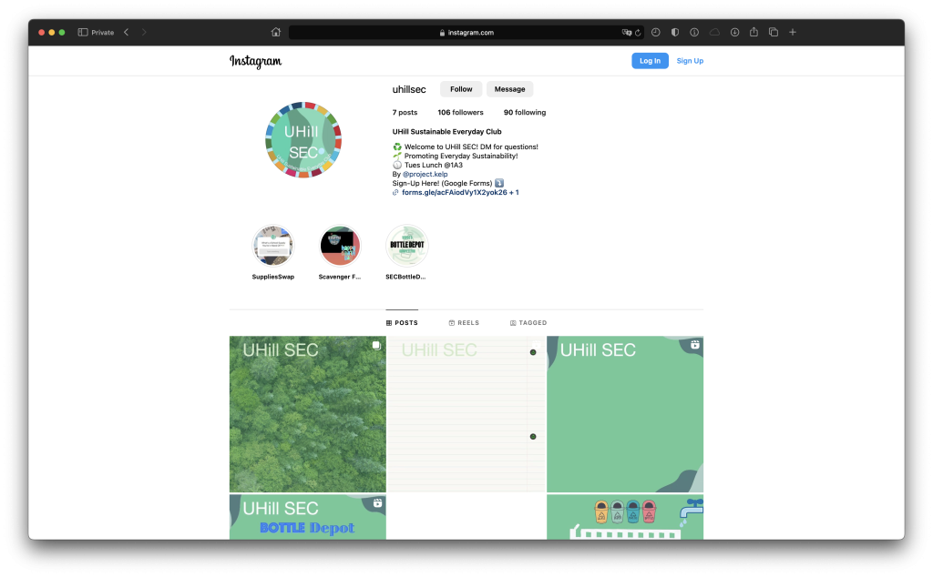The image size is (933, 577).
Task: Follow the uhillsec account
Action: [460, 89]
